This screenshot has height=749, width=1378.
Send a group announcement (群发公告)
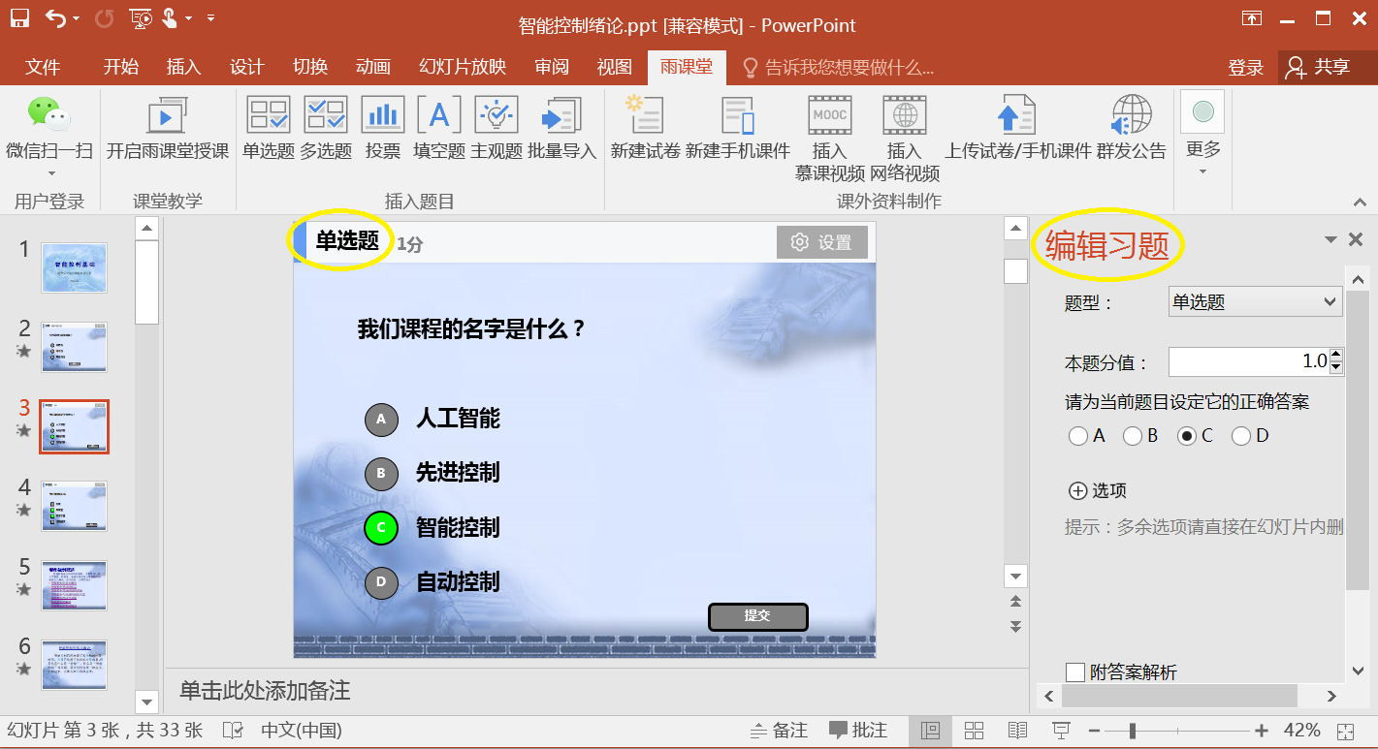tap(1132, 127)
